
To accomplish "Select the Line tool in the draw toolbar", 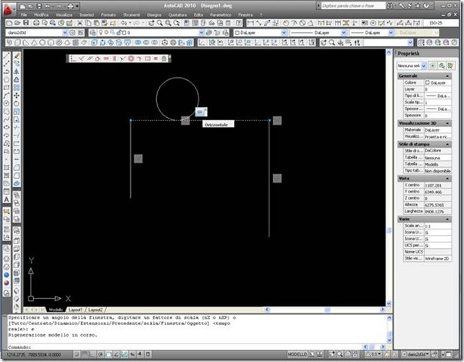I will (6, 55).
